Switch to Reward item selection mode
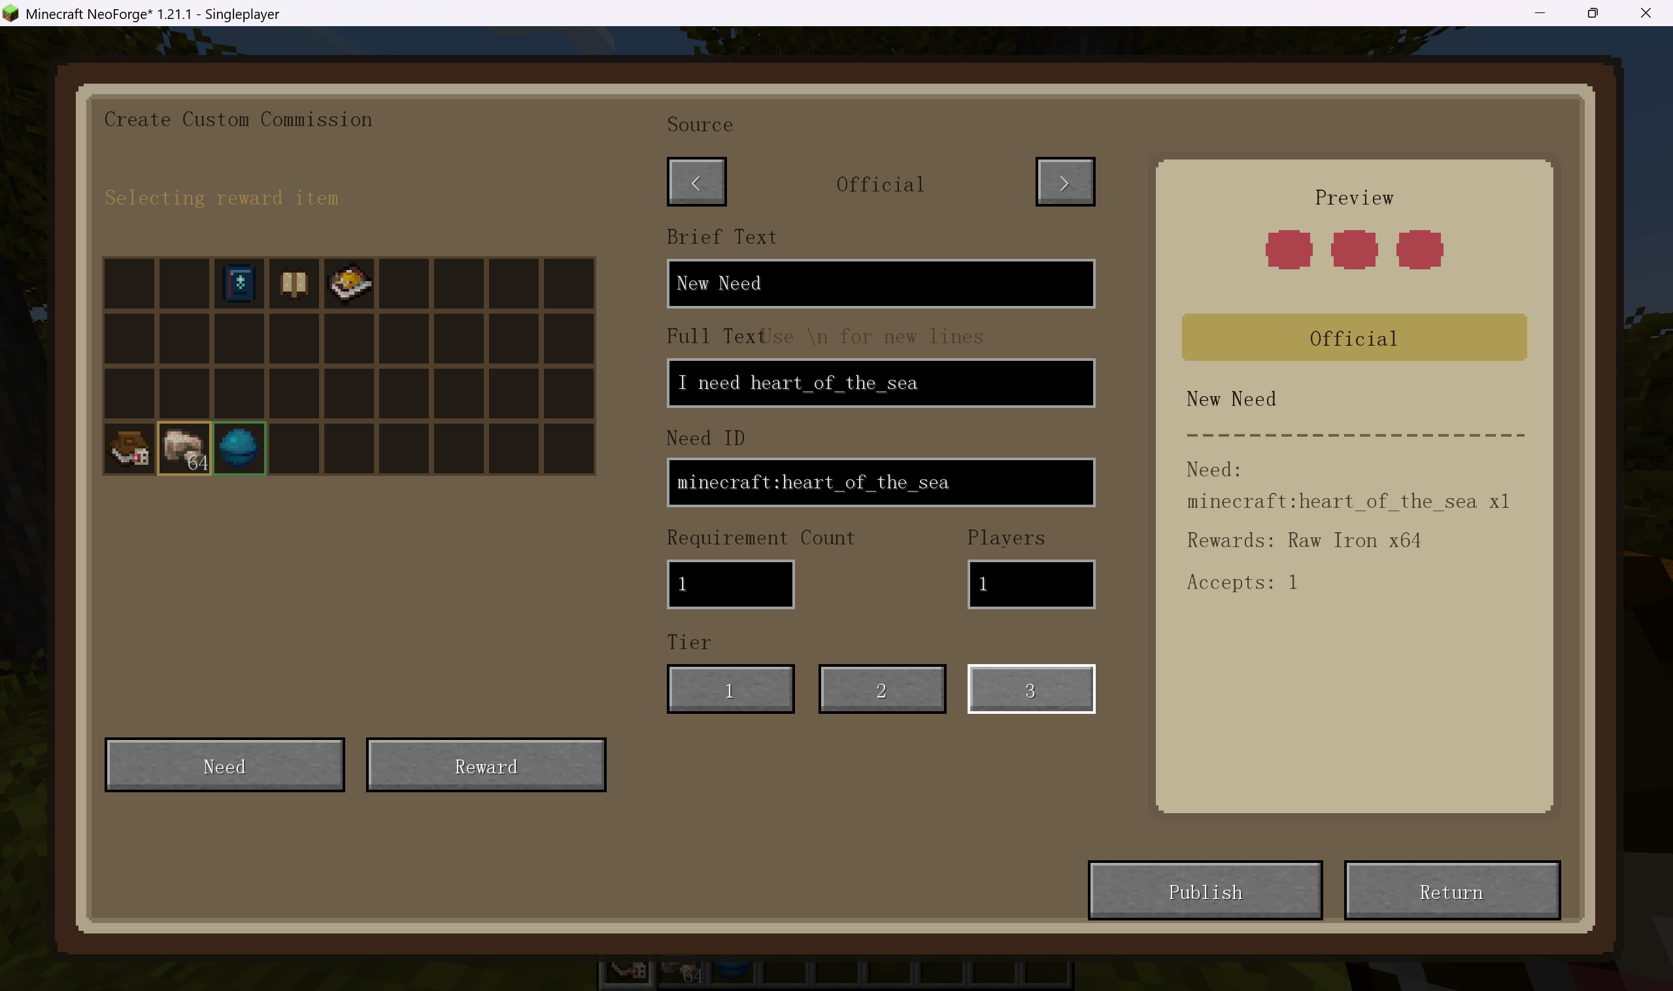The height and width of the screenshot is (991, 1673). [486, 765]
